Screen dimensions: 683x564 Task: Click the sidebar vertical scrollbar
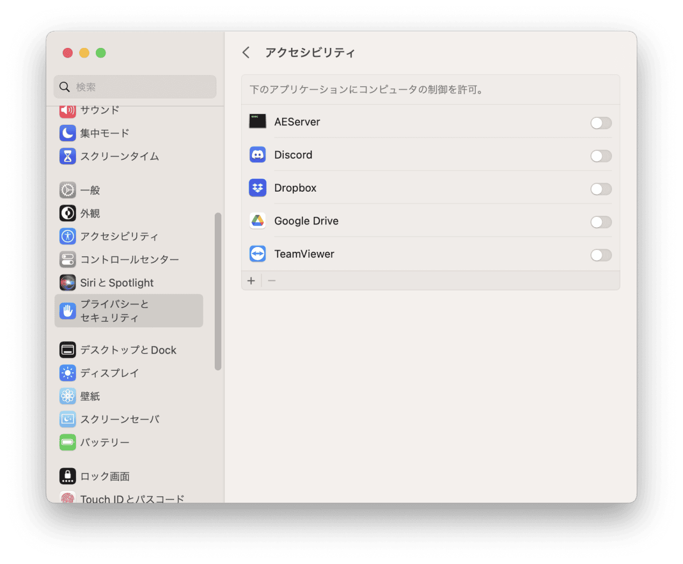218,291
